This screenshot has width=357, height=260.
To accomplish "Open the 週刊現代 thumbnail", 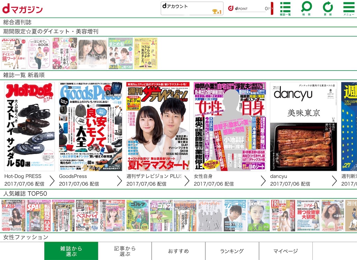I will [185, 216].
